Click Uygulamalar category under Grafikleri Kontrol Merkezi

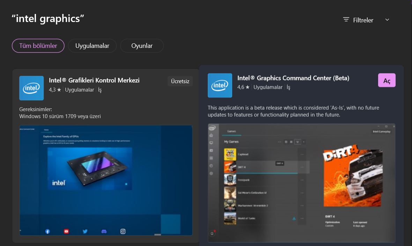79,90
